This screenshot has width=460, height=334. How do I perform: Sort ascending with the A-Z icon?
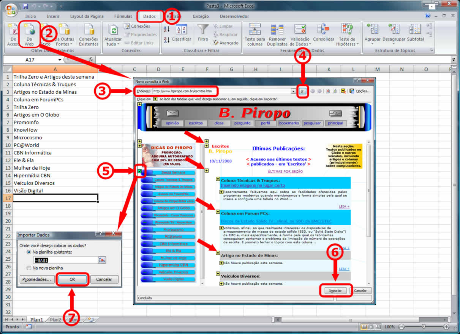point(166,29)
